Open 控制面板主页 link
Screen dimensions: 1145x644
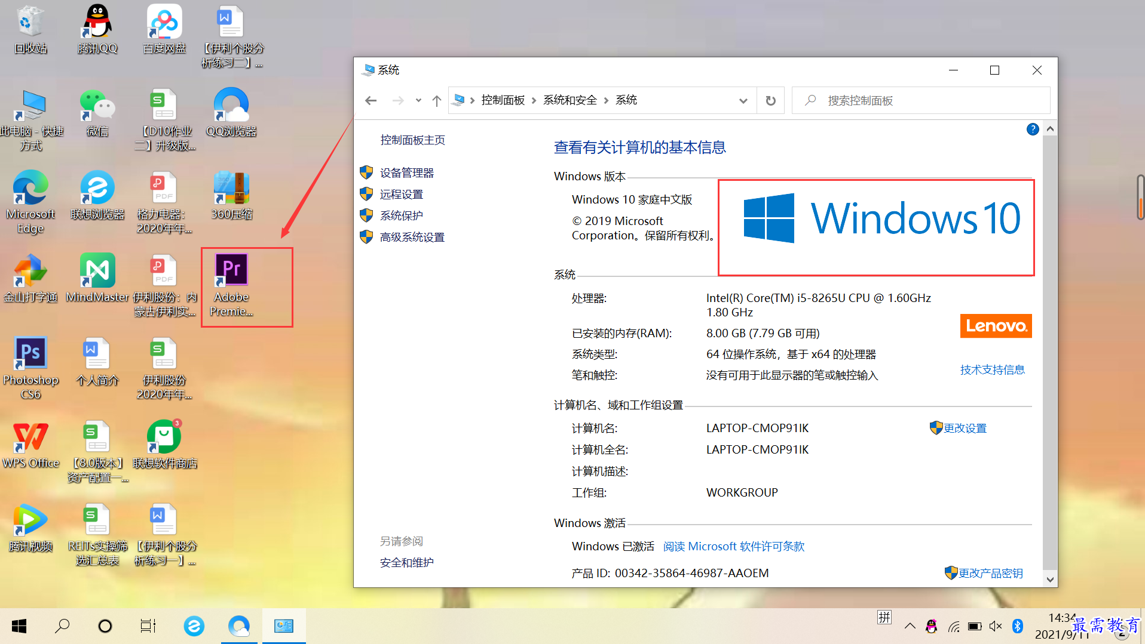[x=413, y=140]
